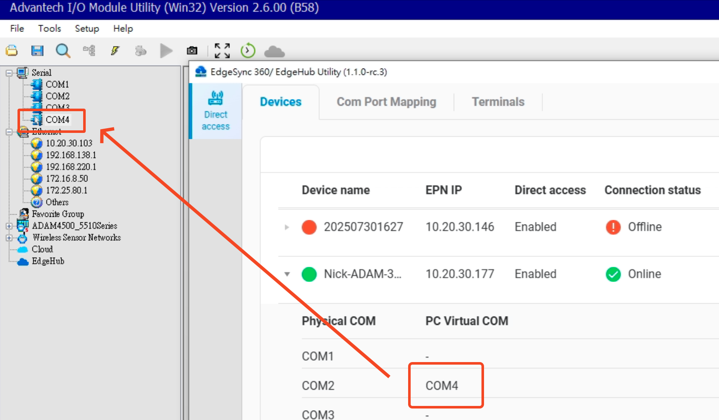Select the Direct access panel in EdgeSync
This screenshot has height=420, width=719.
[215, 111]
